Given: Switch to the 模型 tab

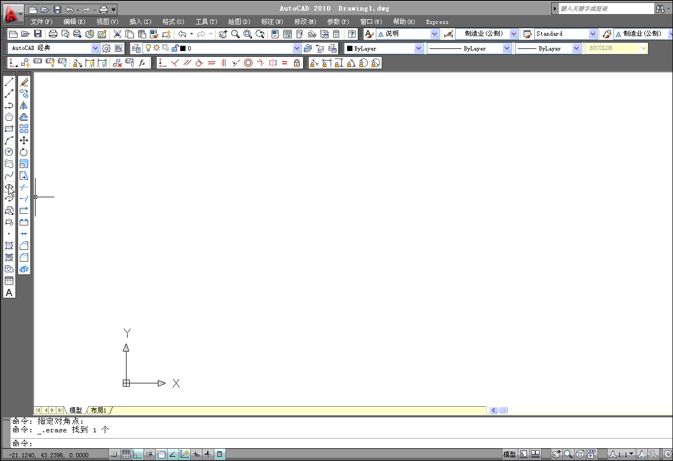Looking at the screenshot, I should (x=75, y=410).
